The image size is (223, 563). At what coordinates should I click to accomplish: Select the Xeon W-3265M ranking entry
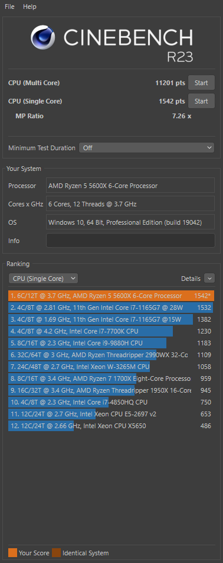[112, 367]
